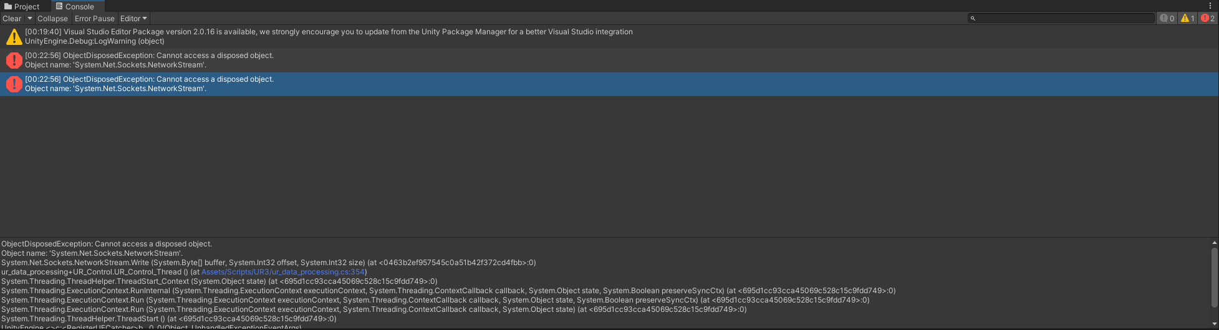The image size is (1219, 330).
Task: Open the ur_data_processing.cs:354 link
Action: (x=284, y=272)
